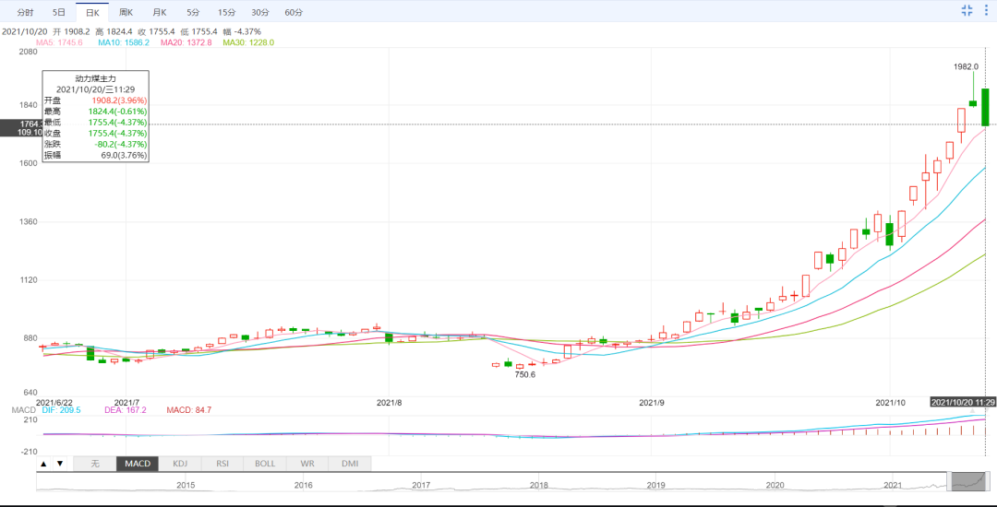Click the exit fullscreen icon
The image size is (997, 507).
[x=967, y=10]
